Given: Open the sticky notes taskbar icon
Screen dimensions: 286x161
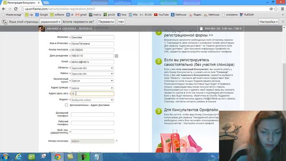Looking at the screenshot, I should tap(71, 157).
